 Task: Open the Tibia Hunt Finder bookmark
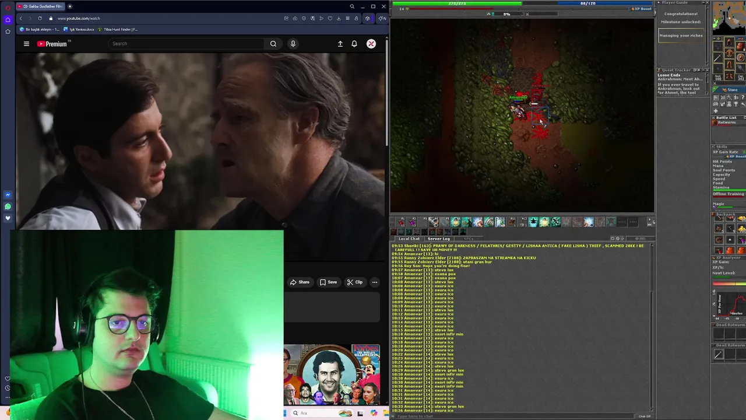(x=118, y=29)
